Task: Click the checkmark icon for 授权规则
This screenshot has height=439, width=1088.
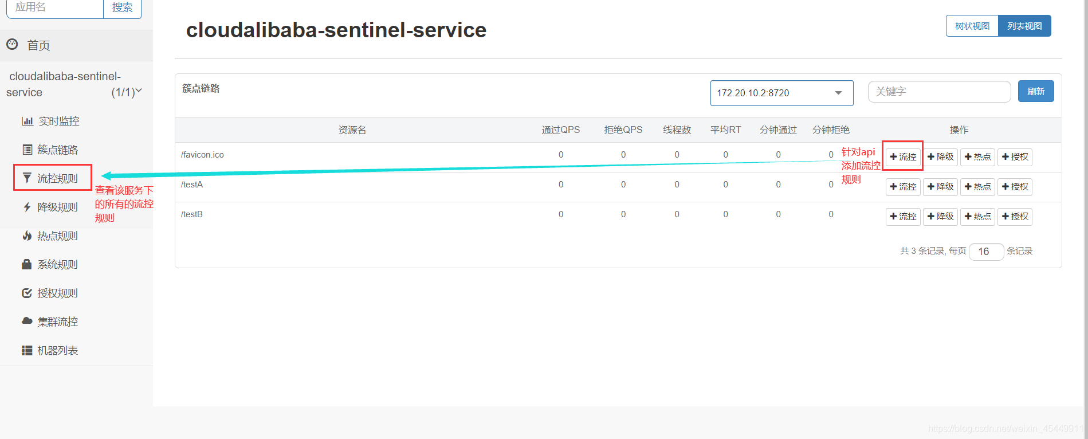Action: 27,293
